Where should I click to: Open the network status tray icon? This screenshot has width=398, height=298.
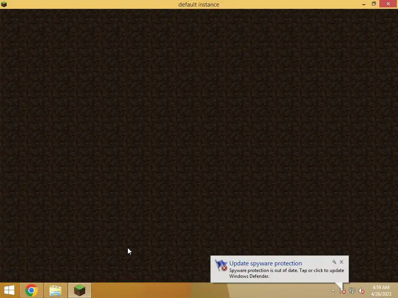(x=352, y=291)
